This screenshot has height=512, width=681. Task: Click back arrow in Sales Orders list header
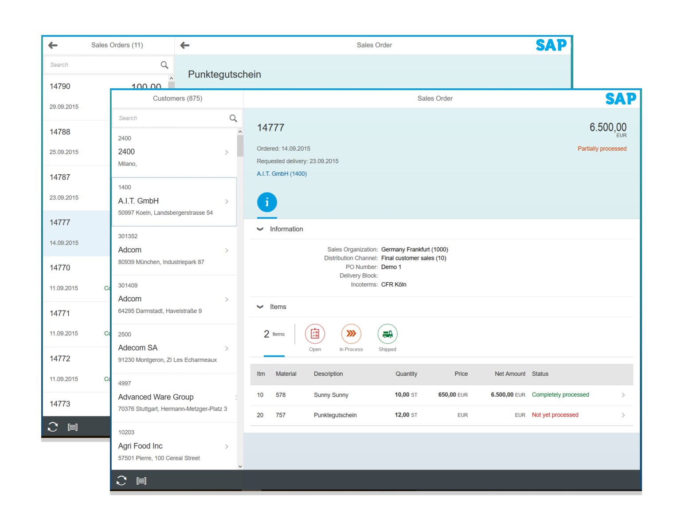tap(53, 45)
